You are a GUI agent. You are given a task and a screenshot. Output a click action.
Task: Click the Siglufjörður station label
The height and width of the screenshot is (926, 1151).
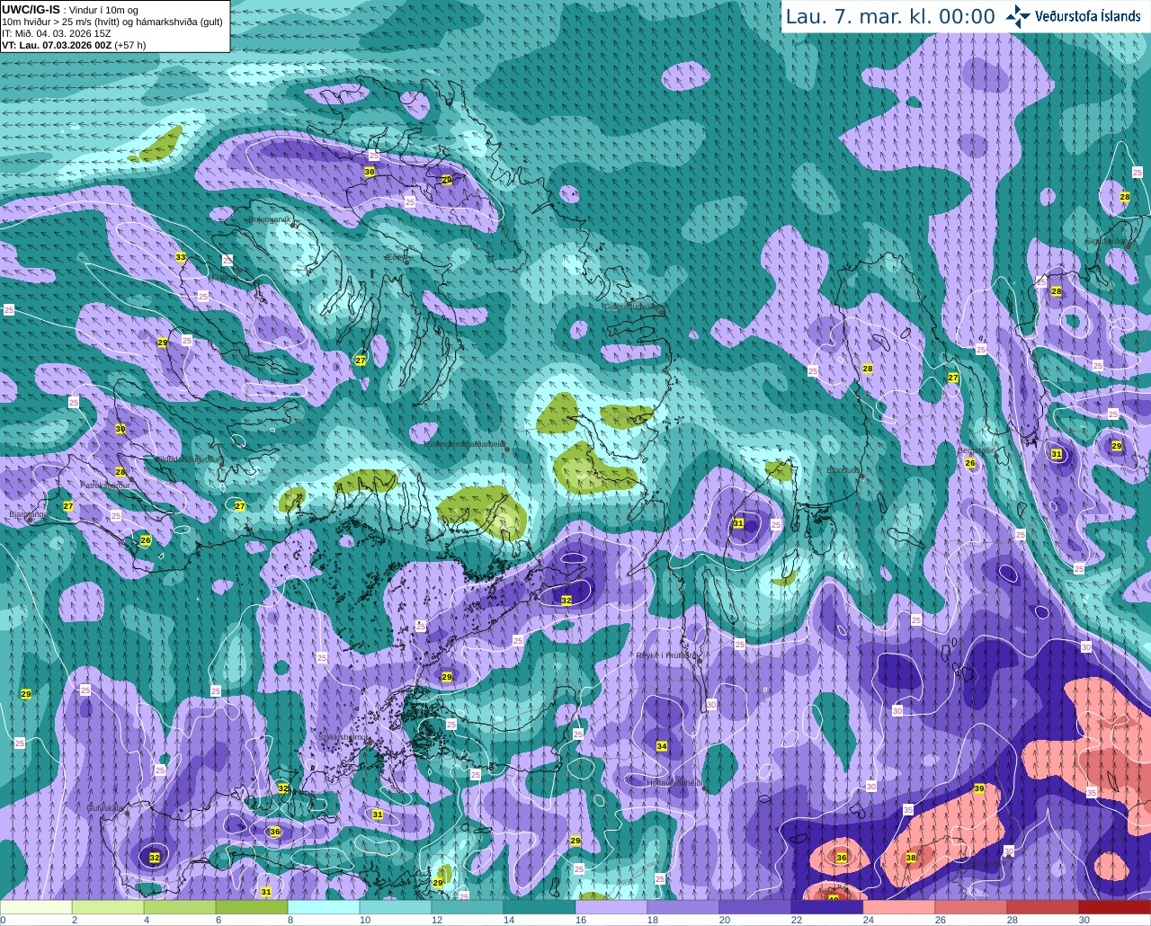tap(1105, 241)
